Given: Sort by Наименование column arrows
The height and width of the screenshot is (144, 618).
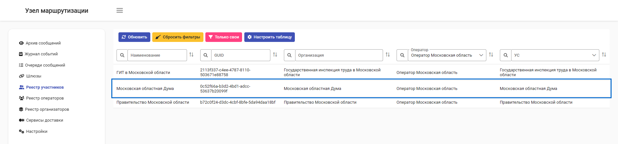Looking at the screenshot, I should (x=192, y=55).
